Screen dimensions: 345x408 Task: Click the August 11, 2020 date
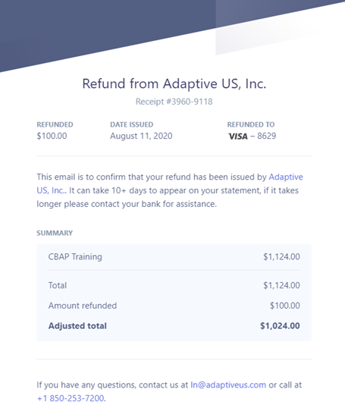(141, 136)
